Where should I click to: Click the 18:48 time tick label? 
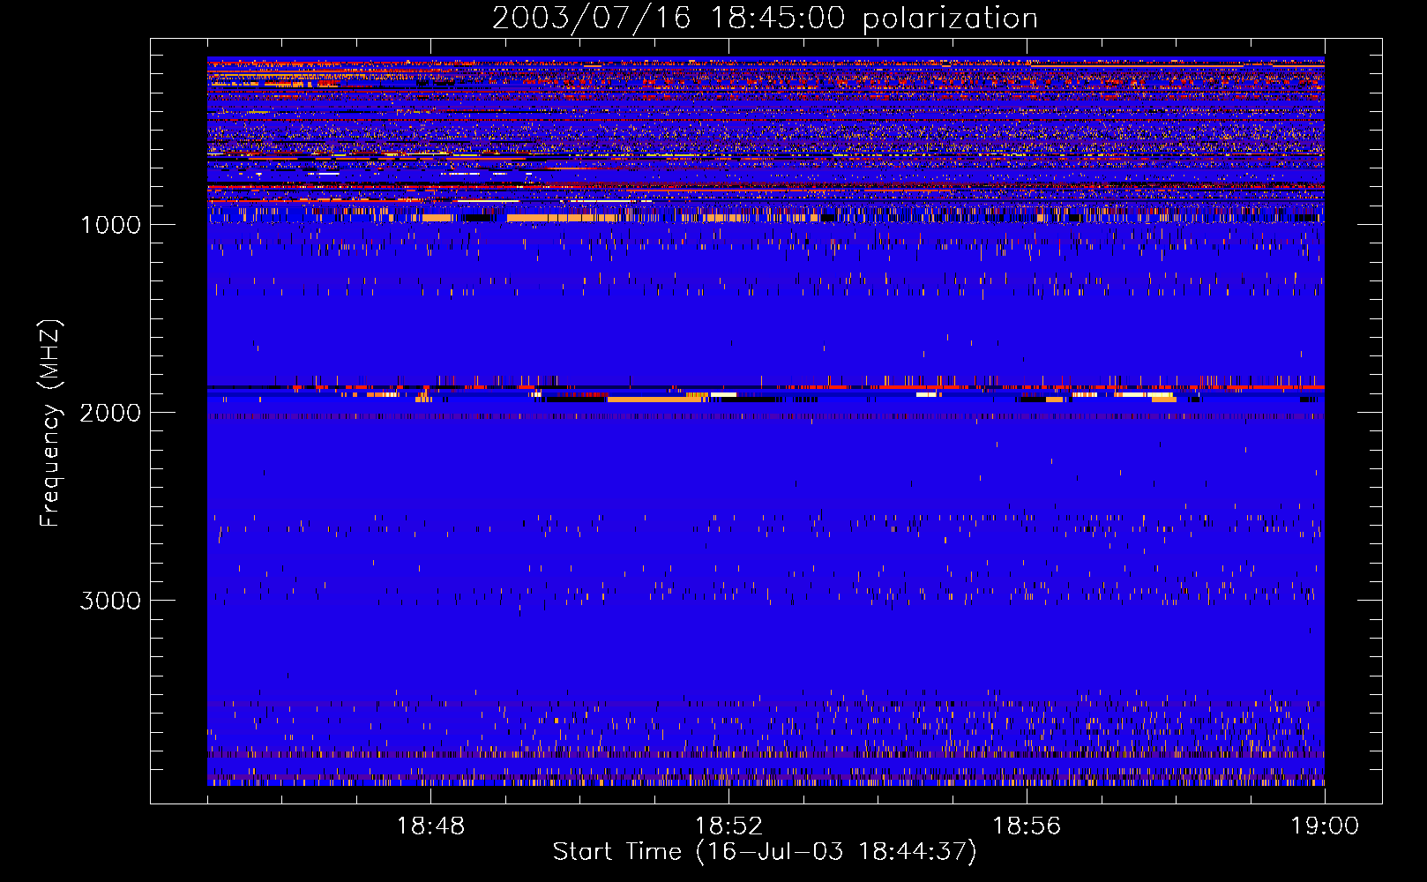[430, 826]
